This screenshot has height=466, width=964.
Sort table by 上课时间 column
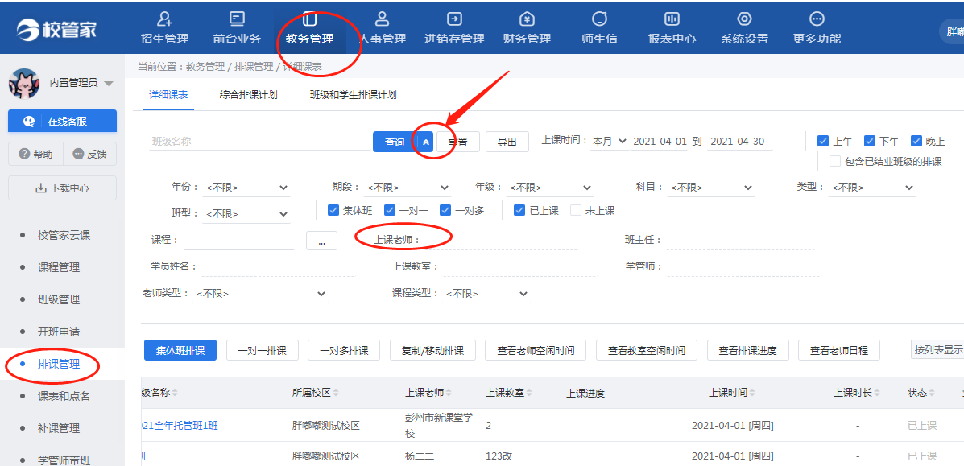point(752,394)
